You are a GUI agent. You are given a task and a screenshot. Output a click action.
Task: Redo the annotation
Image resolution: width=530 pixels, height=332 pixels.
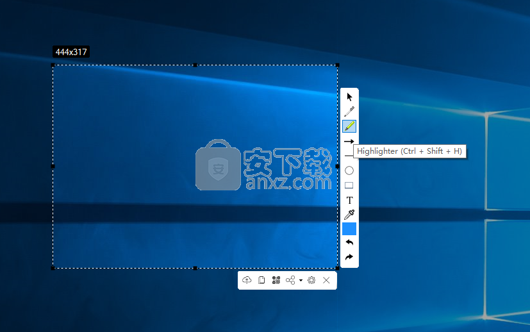tap(349, 257)
